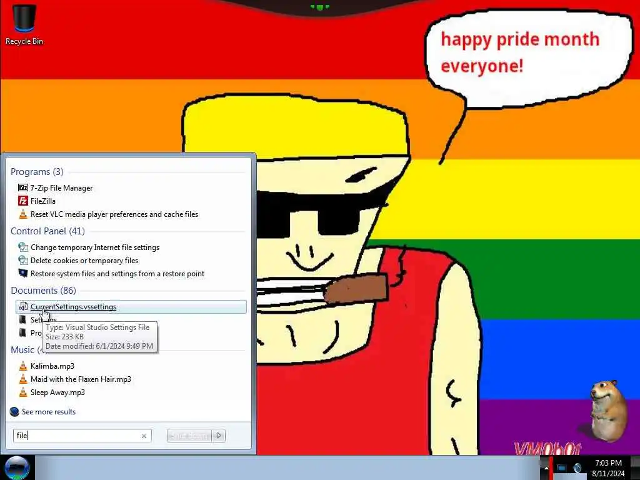Open Change temporary Internet file settings
Image resolution: width=640 pixels, height=480 pixels.
95,247
